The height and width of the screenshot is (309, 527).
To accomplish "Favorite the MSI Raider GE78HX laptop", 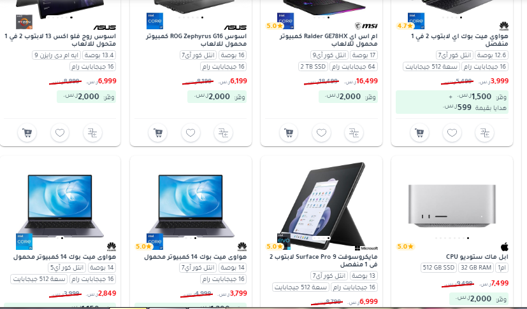I will click(321, 133).
